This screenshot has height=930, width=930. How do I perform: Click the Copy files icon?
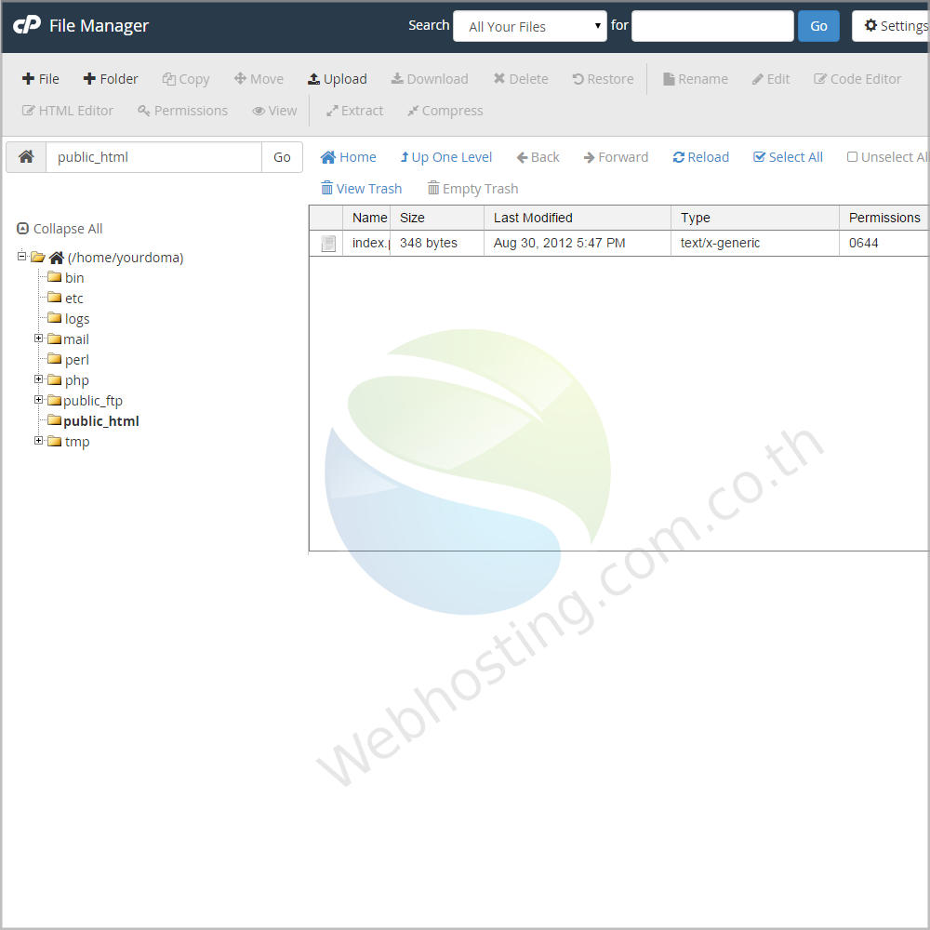pyautogui.click(x=185, y=79)
